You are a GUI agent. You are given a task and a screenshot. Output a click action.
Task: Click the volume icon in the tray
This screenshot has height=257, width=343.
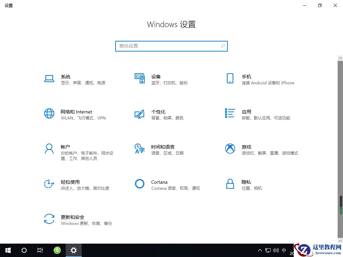click(x=275, y=250)
